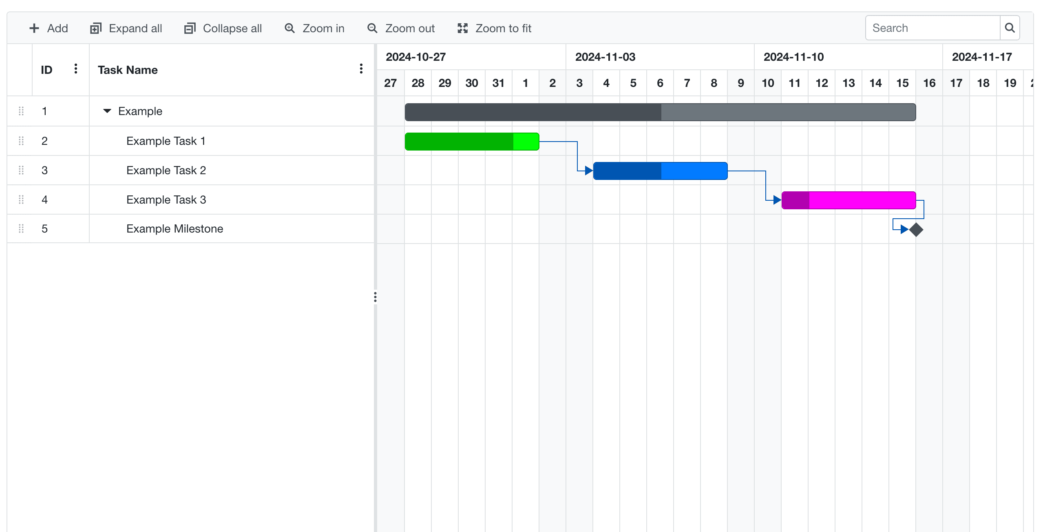The width and height of the screenshot is (1043, 532).
Task: Select Example Task 3 in the task list
Action: pos(166,199)
